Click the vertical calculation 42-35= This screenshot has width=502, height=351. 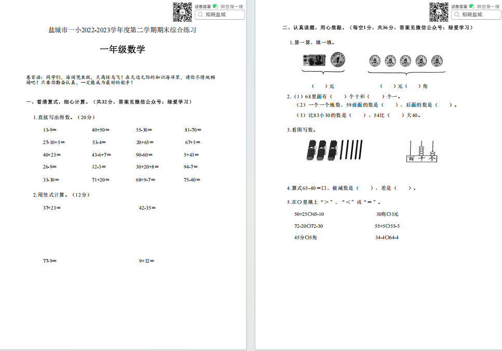(147, 207)
